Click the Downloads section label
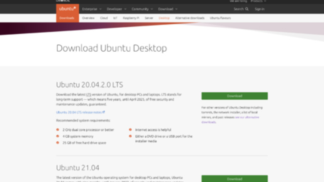Screen dimensions: 324x182 [x=67, y=18]
